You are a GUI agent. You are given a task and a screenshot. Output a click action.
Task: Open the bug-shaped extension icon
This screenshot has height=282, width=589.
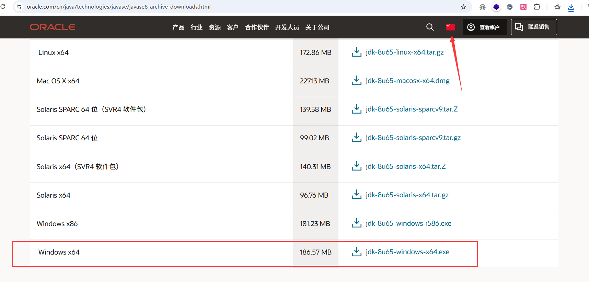(x=483, y=7)
